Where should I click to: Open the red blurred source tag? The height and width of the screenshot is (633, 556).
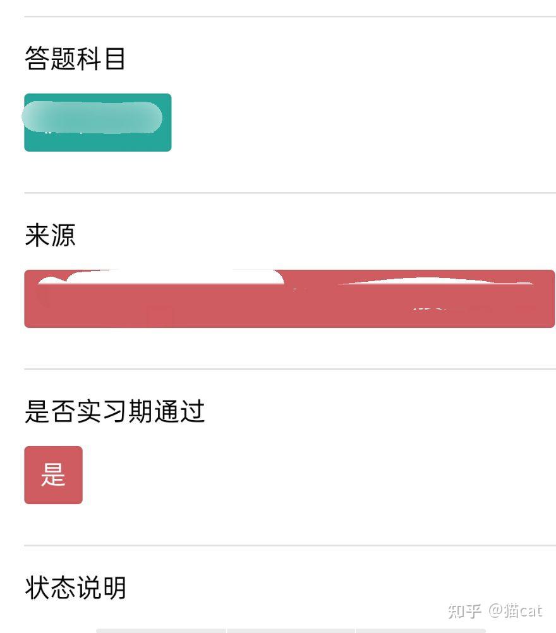point(289,299)
